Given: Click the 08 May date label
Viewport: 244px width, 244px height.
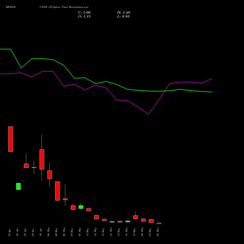Looking at the screenshot, I should pyautogui.click(x=80, y=232).
